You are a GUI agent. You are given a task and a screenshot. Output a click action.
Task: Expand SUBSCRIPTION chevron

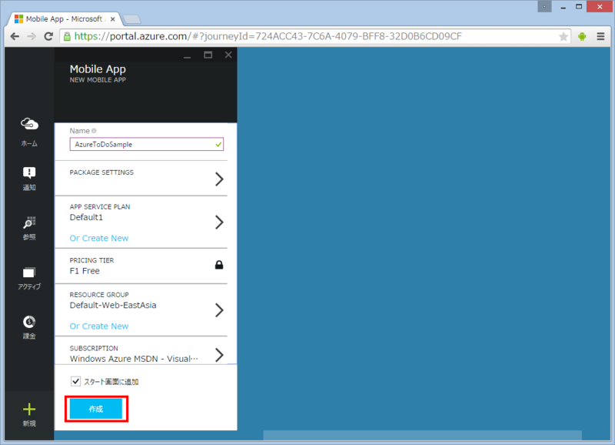click(219, 355)
